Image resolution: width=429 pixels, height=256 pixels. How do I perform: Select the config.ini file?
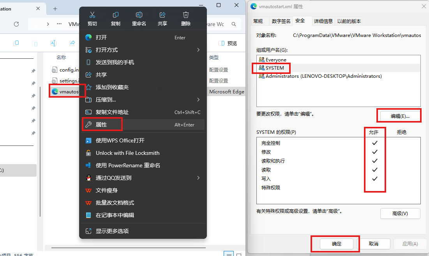point(65,70)
